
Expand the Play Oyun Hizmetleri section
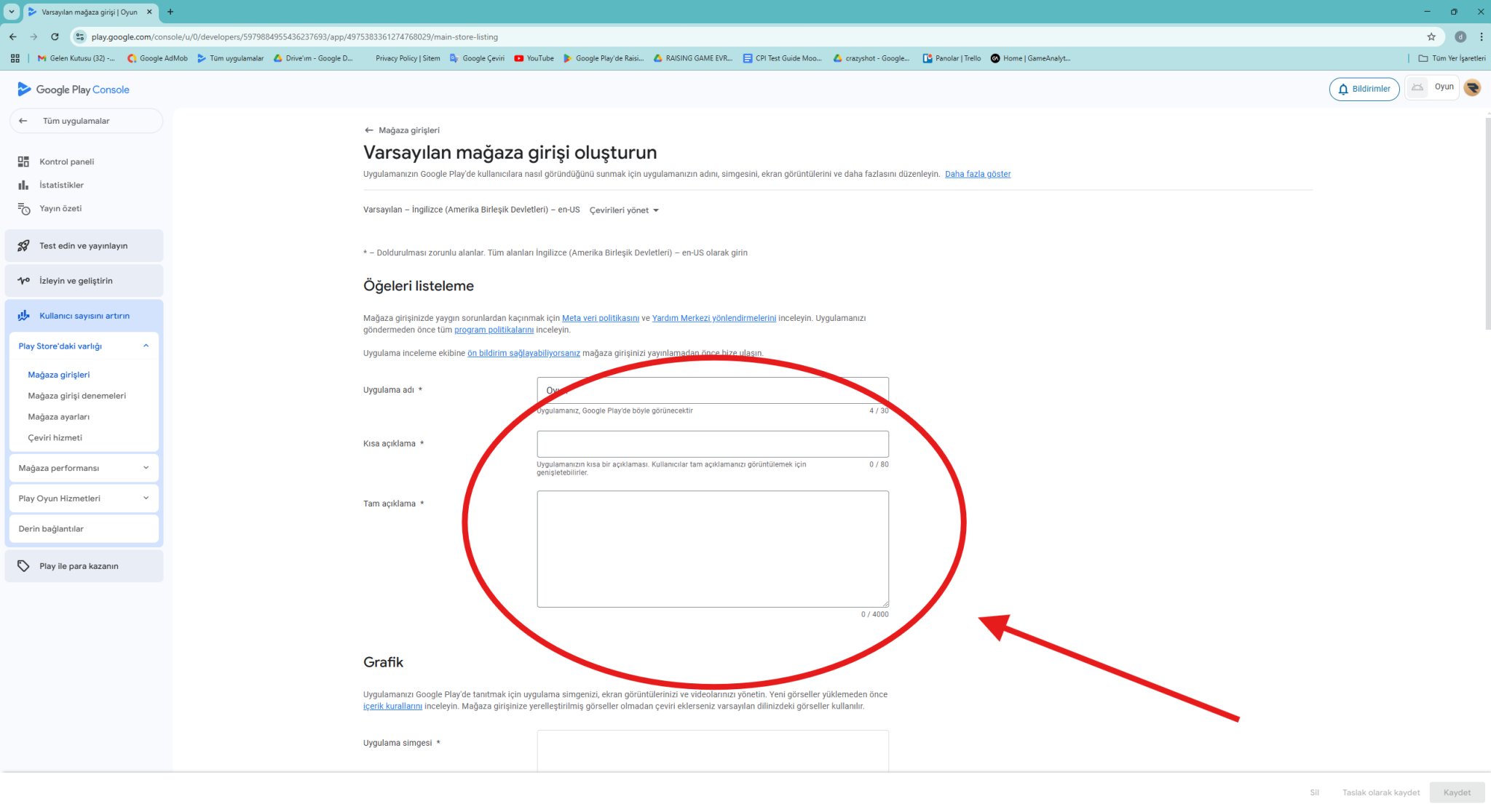146,498
